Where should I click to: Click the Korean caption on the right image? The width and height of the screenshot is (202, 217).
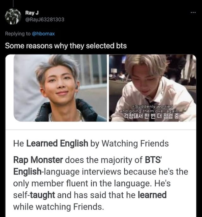click(153, 116)
